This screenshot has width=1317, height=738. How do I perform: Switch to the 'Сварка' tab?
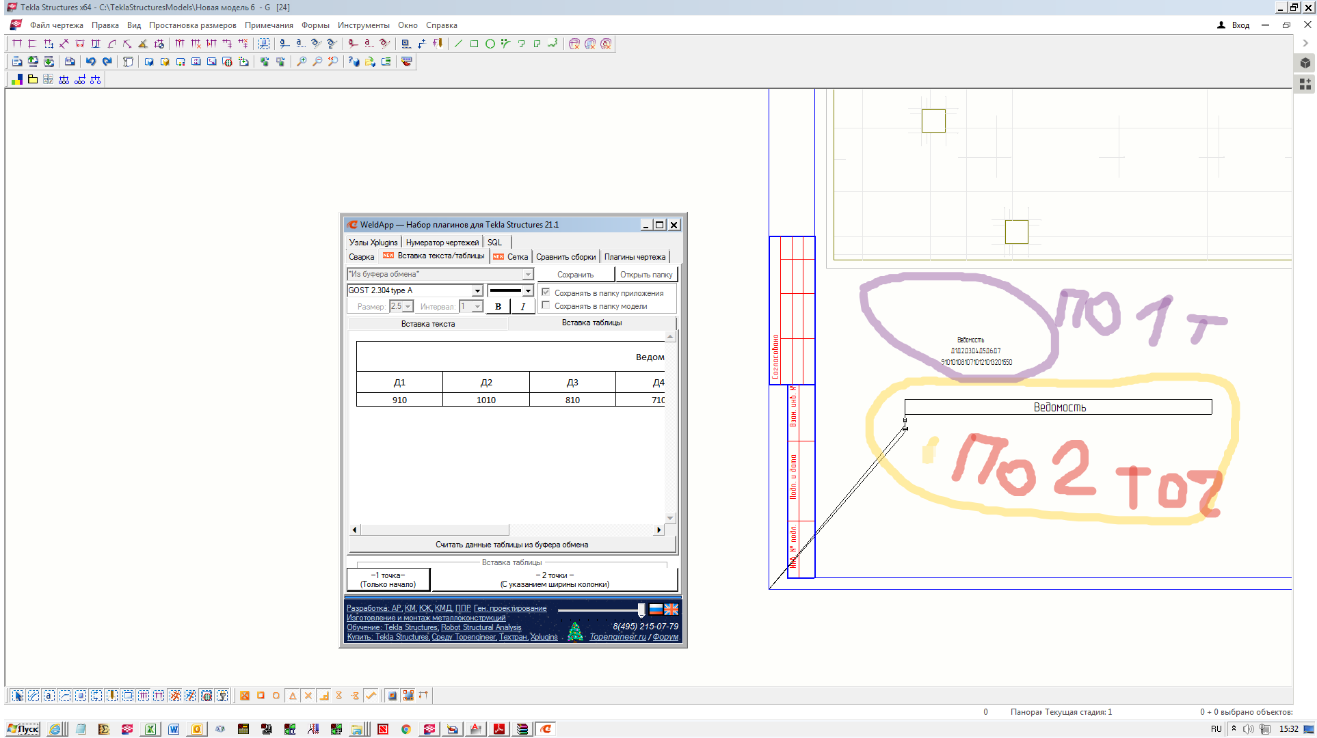point(361,257)
